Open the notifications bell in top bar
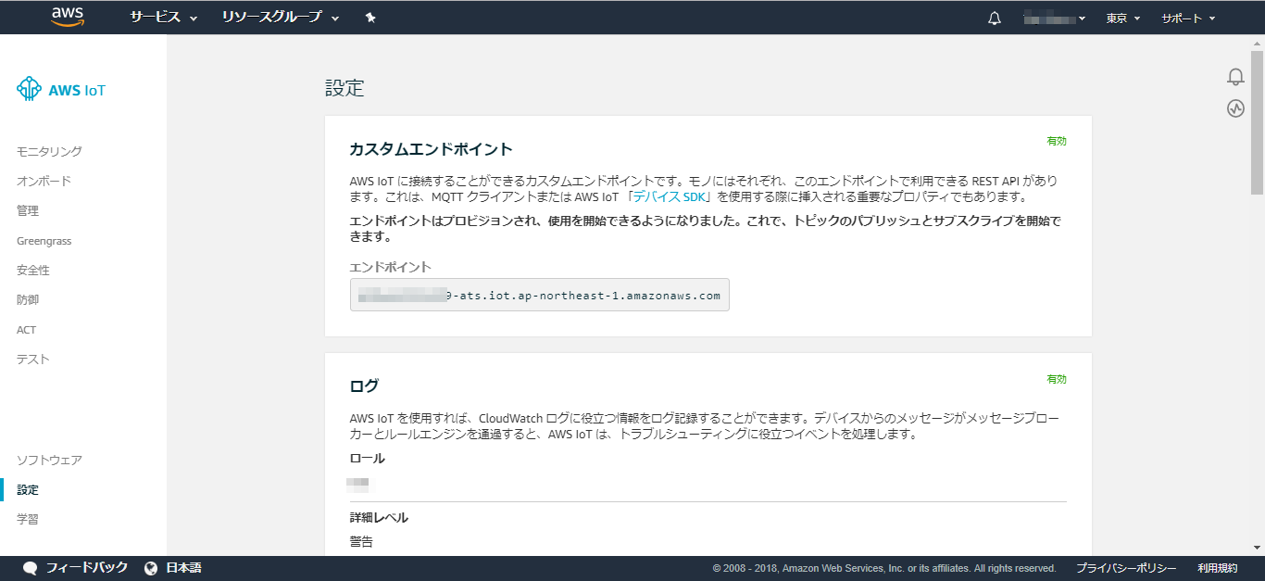This screenshot has height=581, width=1265. 995,18
